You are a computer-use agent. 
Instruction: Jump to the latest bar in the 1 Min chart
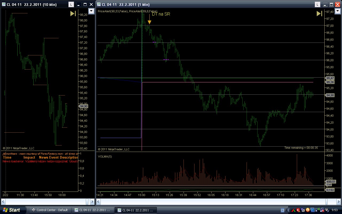pyautogui.click(x=319, y=14)
